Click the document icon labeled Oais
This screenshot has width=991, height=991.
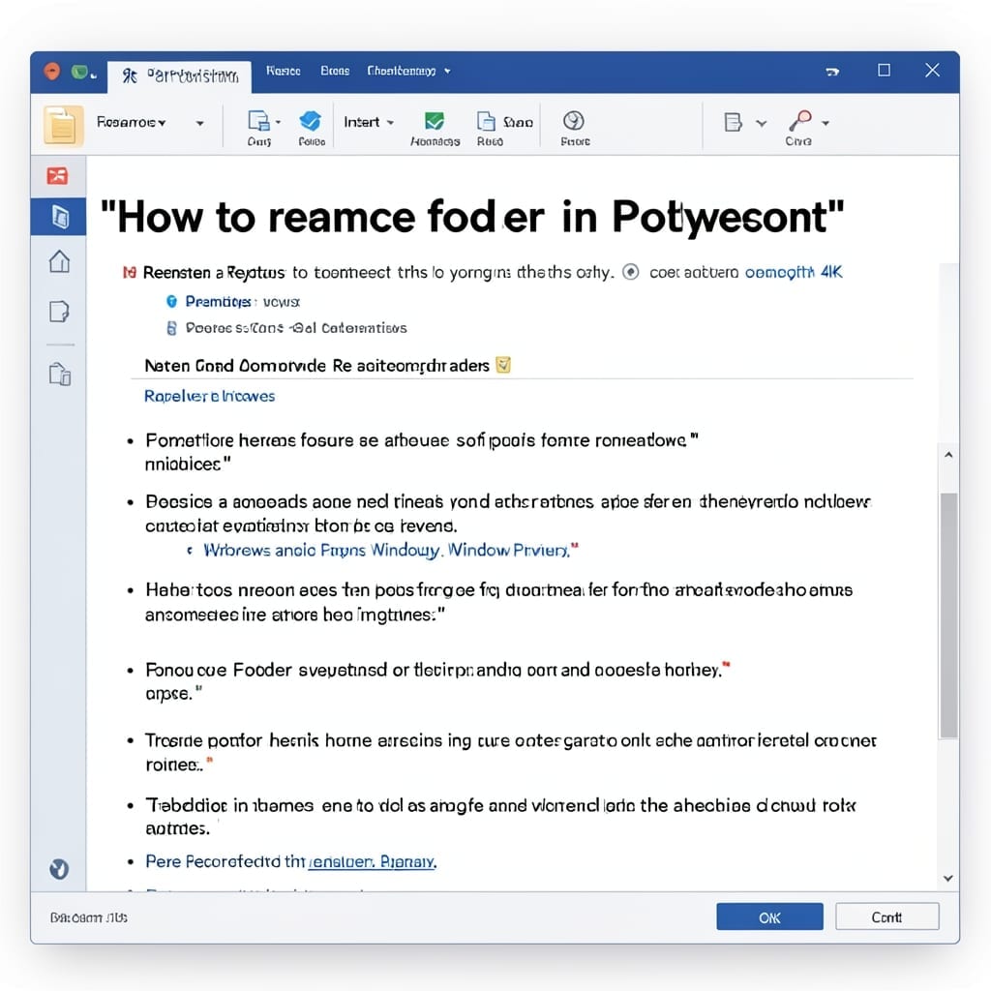coord(257,120)
